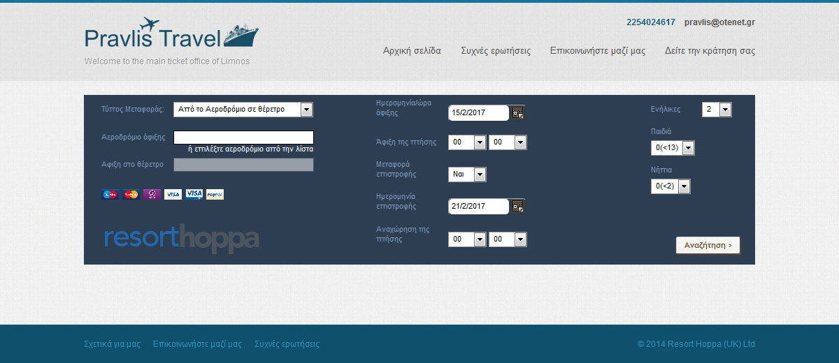The width and height of the screenshot is (839, 363).
Task: Click the white Visa card icon
Action: [x=173, y=194]
